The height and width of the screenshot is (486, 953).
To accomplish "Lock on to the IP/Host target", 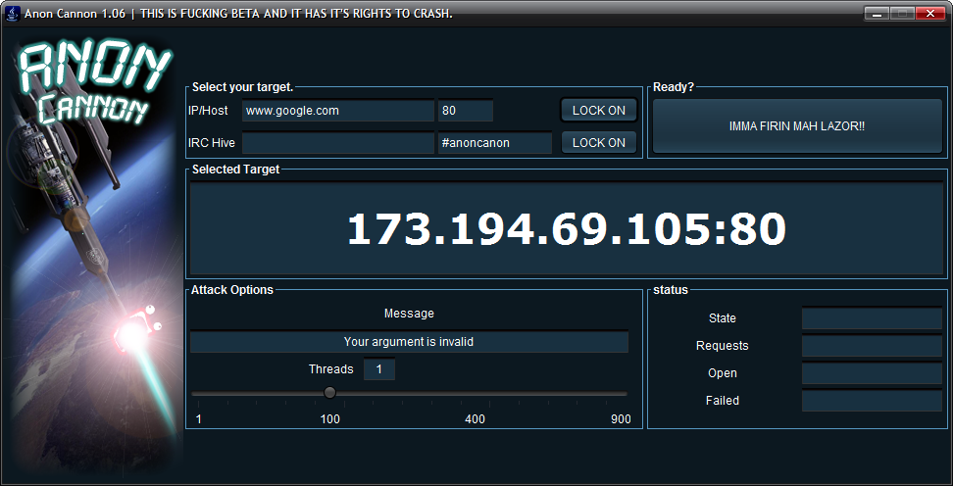I will click(599, 111).
